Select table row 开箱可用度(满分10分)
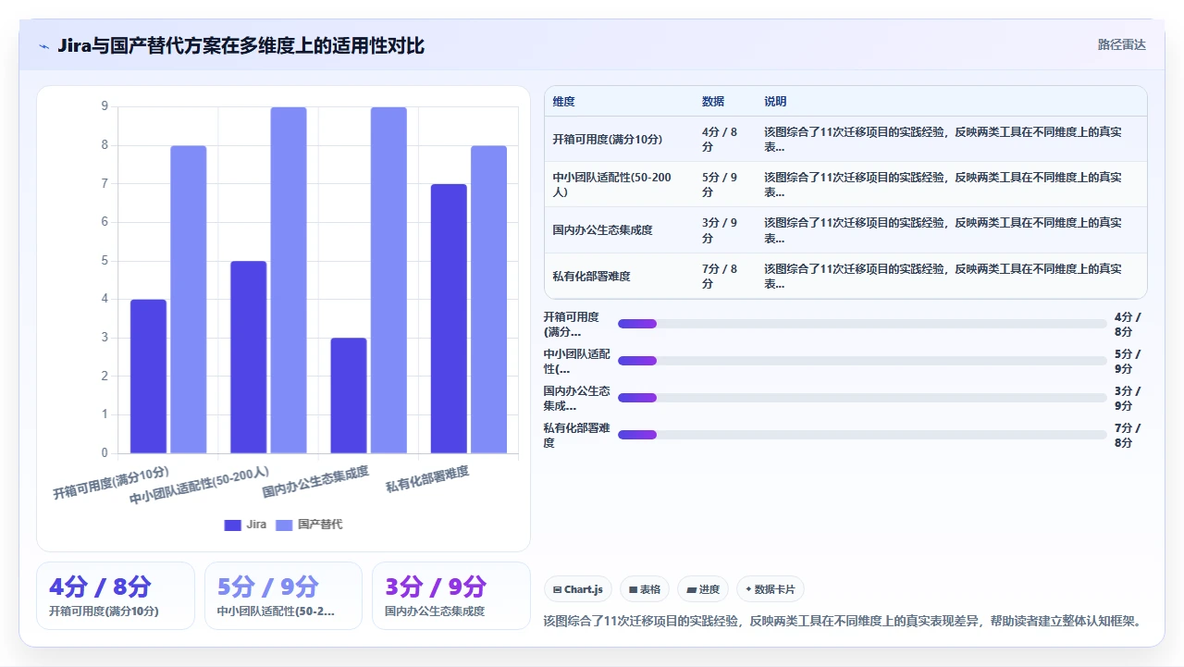The image size is (1184, 667). point(845,139)
